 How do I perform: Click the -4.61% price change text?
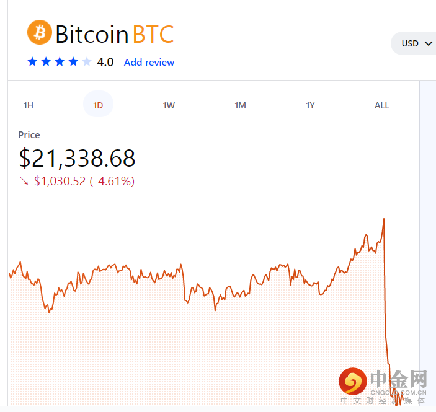[x=112, y=182]
